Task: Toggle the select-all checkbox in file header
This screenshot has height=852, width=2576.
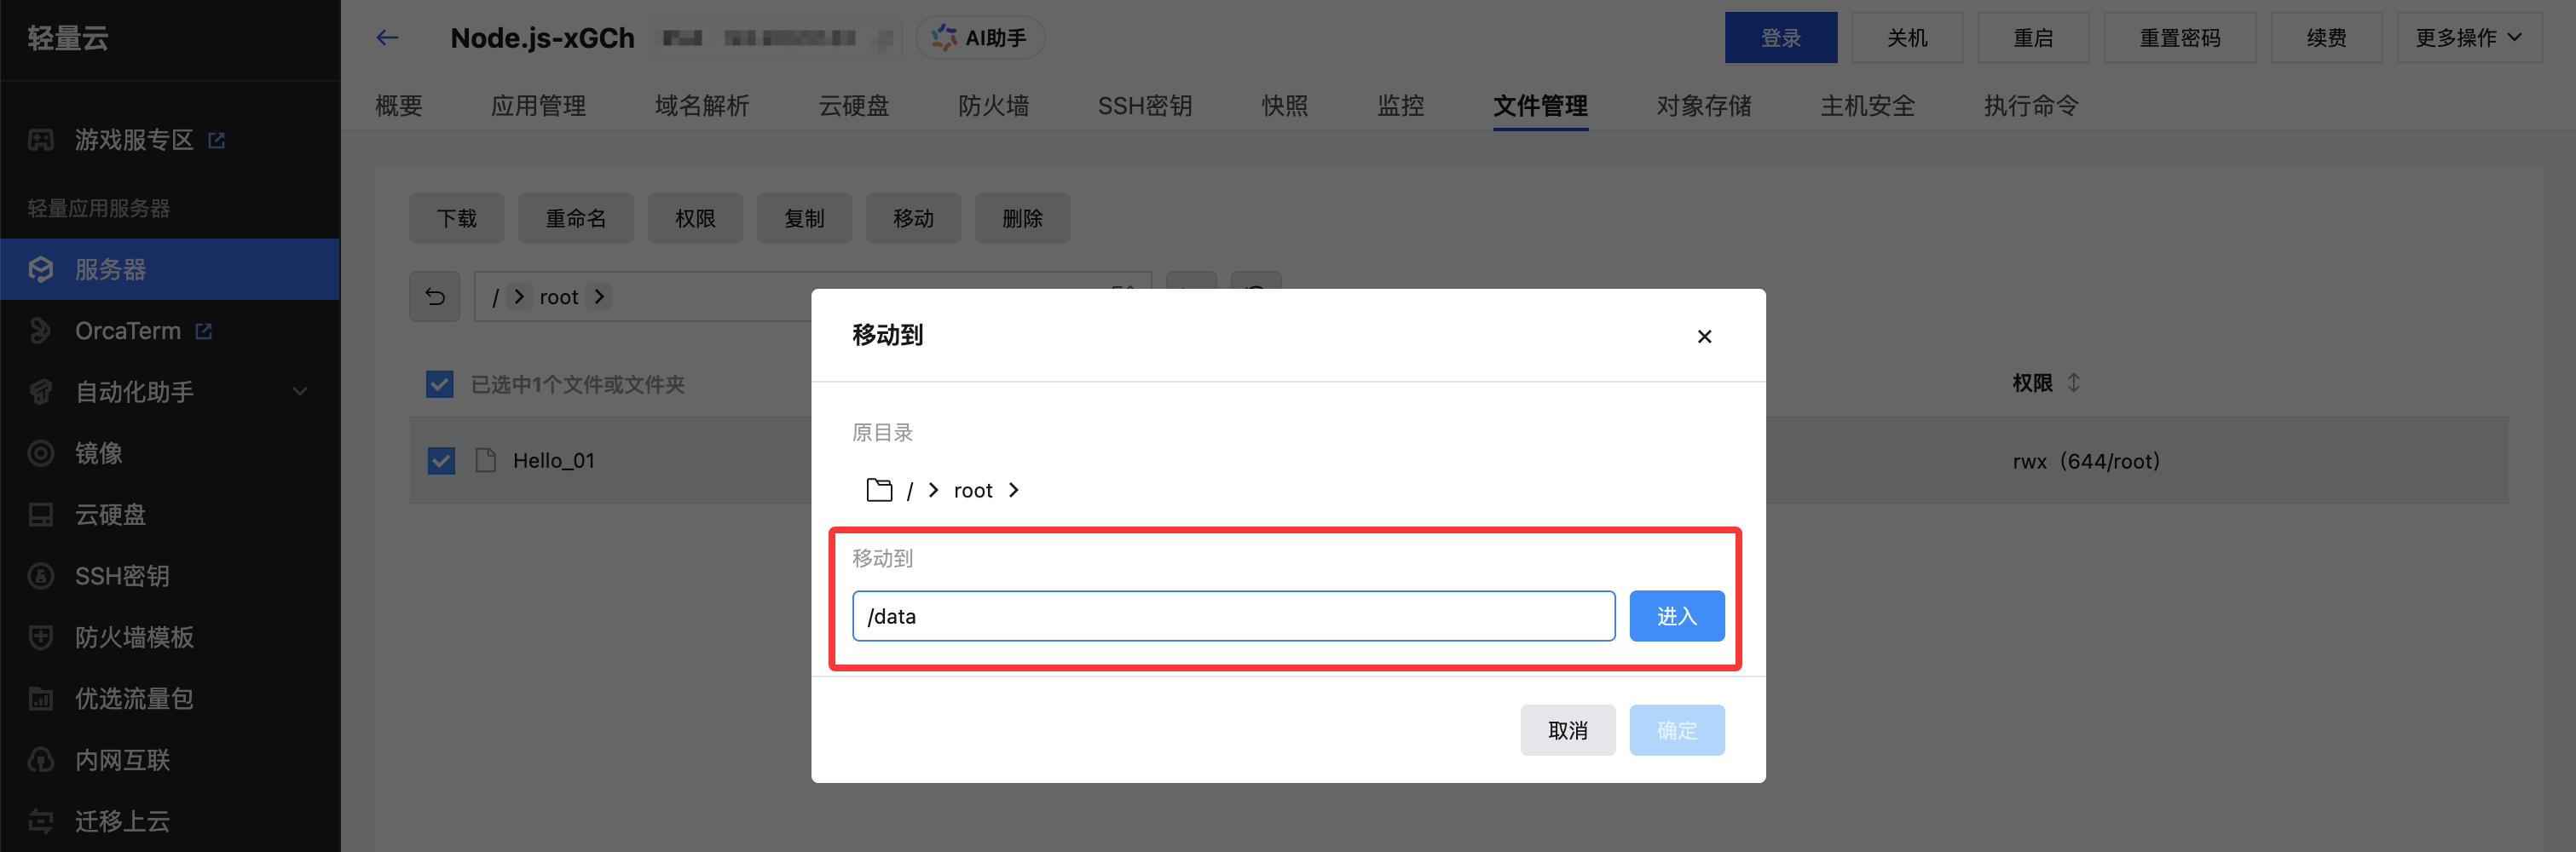Action: [440, 384]
